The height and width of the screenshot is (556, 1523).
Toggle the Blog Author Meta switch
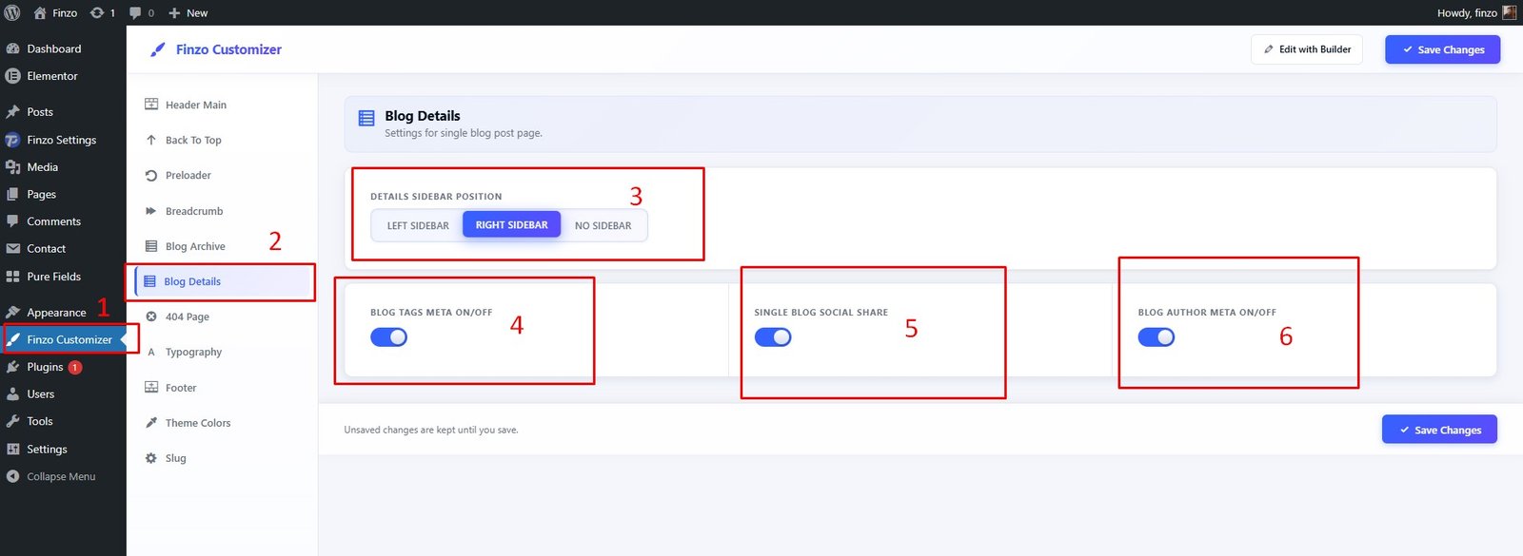click(1157, 337)
